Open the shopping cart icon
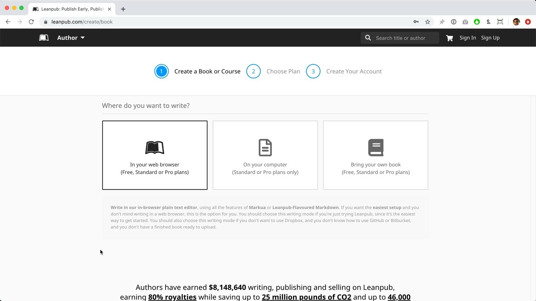536x301 pixels. pos(449,38)
